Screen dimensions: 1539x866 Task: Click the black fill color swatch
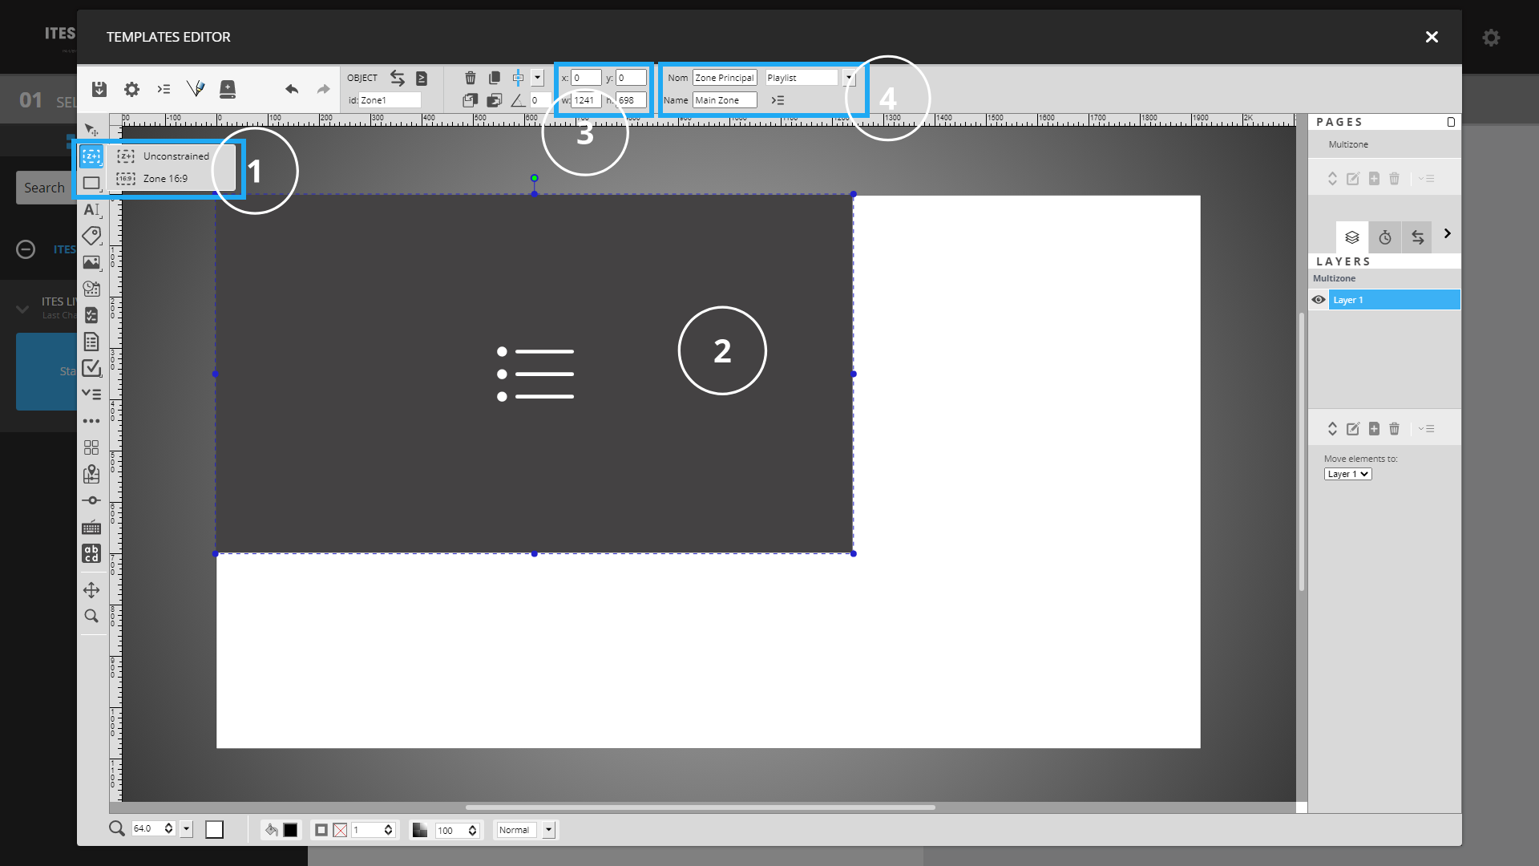pyautogui.click(x=291, y=830)
